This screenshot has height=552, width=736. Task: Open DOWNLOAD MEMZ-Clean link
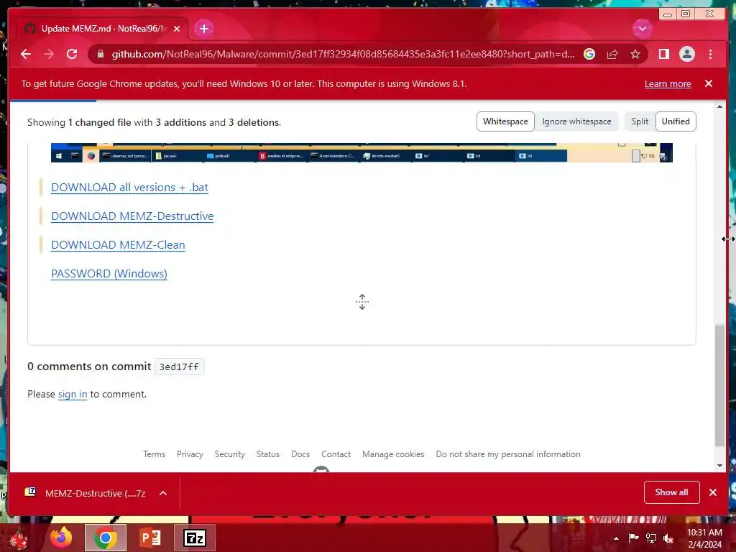pos(118,244)
